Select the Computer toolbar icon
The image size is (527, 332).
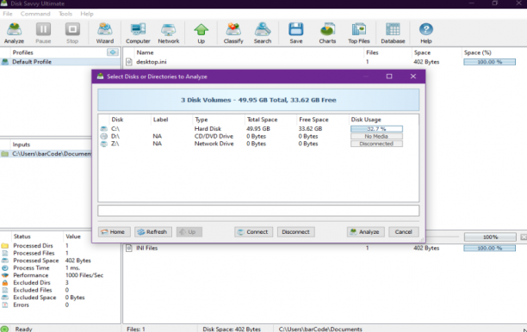click(138, 33)
